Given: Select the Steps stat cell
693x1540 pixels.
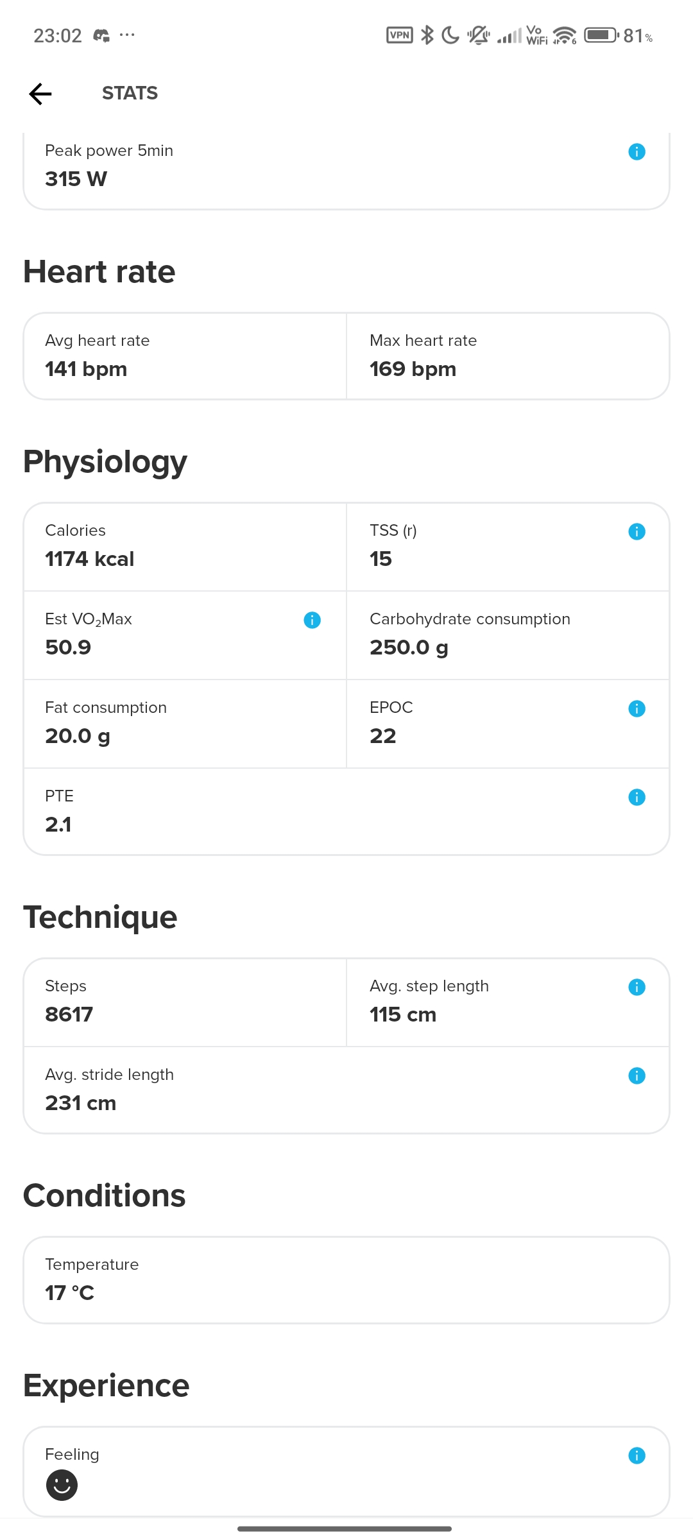Looking at the screenshot, I should point(185,1002).
